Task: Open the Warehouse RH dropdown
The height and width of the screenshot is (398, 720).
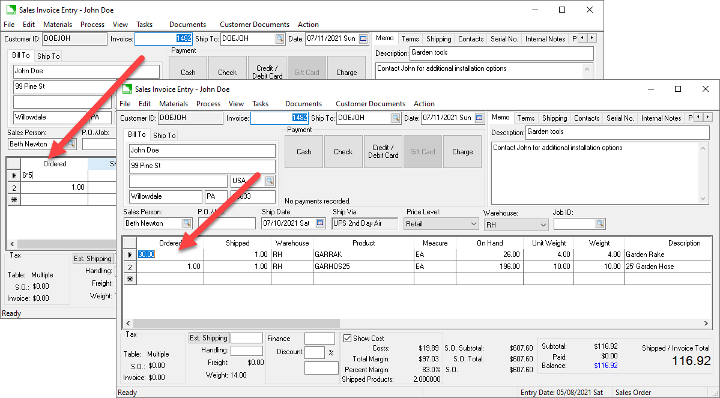Action: [543, 225]
